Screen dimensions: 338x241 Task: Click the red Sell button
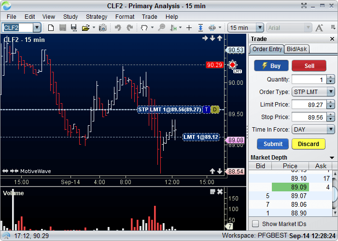(309, 66)
